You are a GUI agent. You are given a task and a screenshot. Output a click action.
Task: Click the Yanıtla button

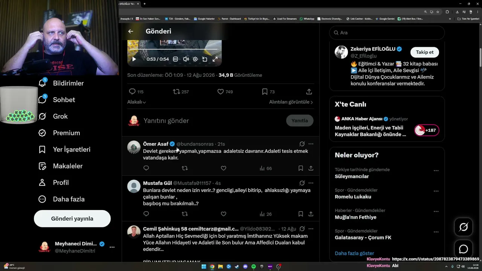tap(300, 121)
